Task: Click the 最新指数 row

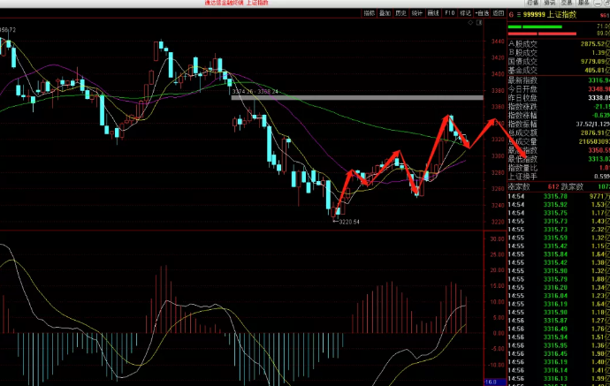Action: [x=559, y=80]
